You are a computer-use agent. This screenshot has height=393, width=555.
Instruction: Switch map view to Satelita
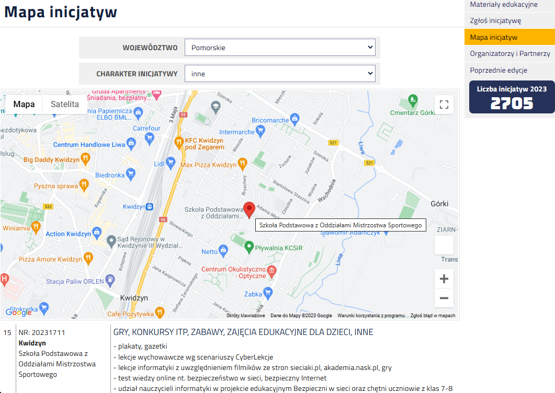tap(65, 104)
